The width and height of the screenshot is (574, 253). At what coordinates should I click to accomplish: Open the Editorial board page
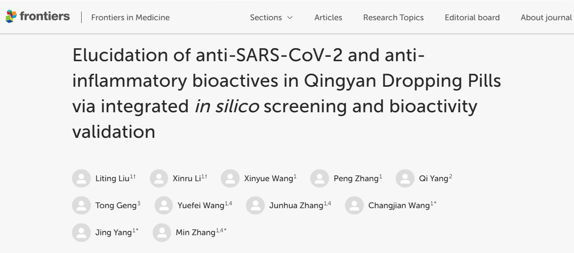(472, 17)
